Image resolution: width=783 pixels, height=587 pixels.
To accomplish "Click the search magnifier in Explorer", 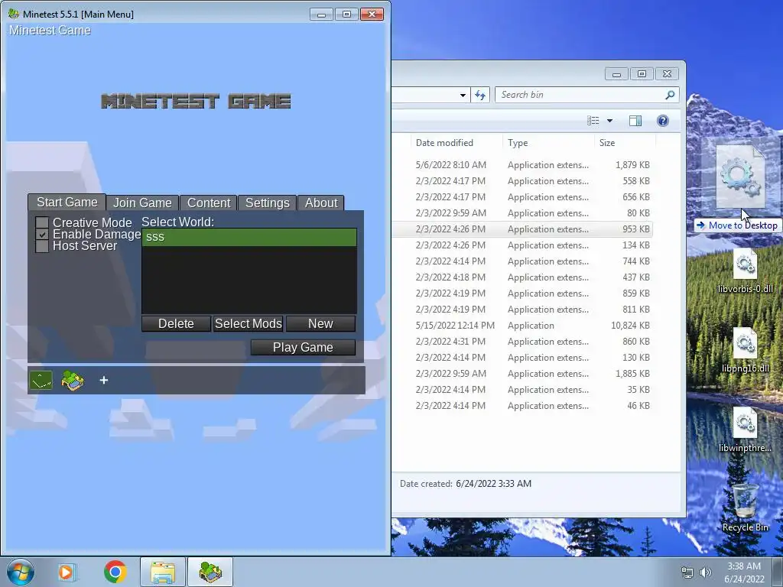I will click(x=670, y=95).
